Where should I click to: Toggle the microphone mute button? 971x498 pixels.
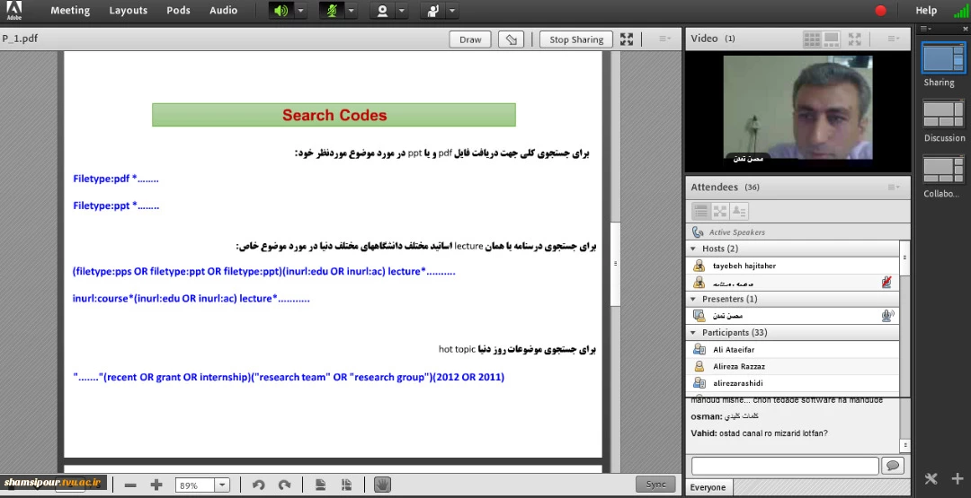point(332,11)
